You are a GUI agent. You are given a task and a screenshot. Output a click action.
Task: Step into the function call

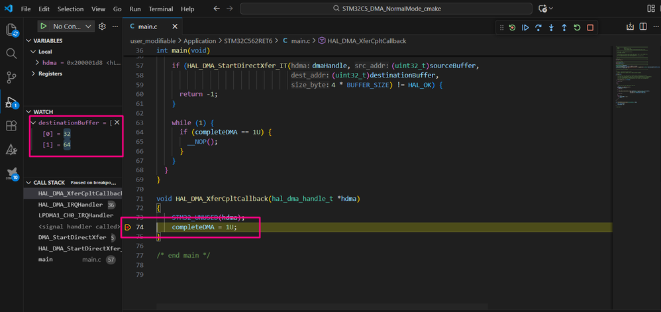click(x=551, y=27)
